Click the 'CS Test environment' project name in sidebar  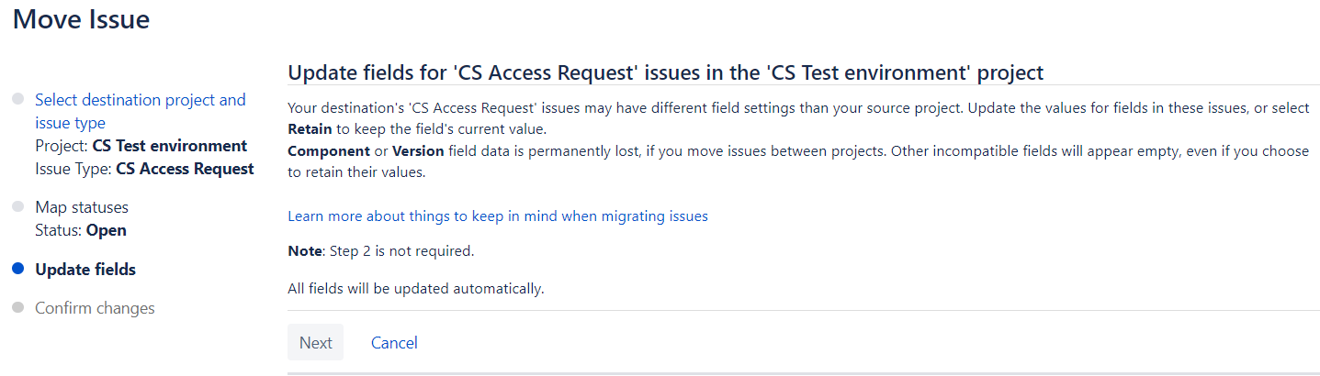pos(170,146)
